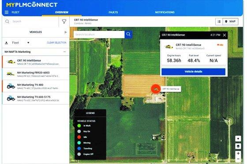Zoom out with the minus button

[x=238, y=159]
